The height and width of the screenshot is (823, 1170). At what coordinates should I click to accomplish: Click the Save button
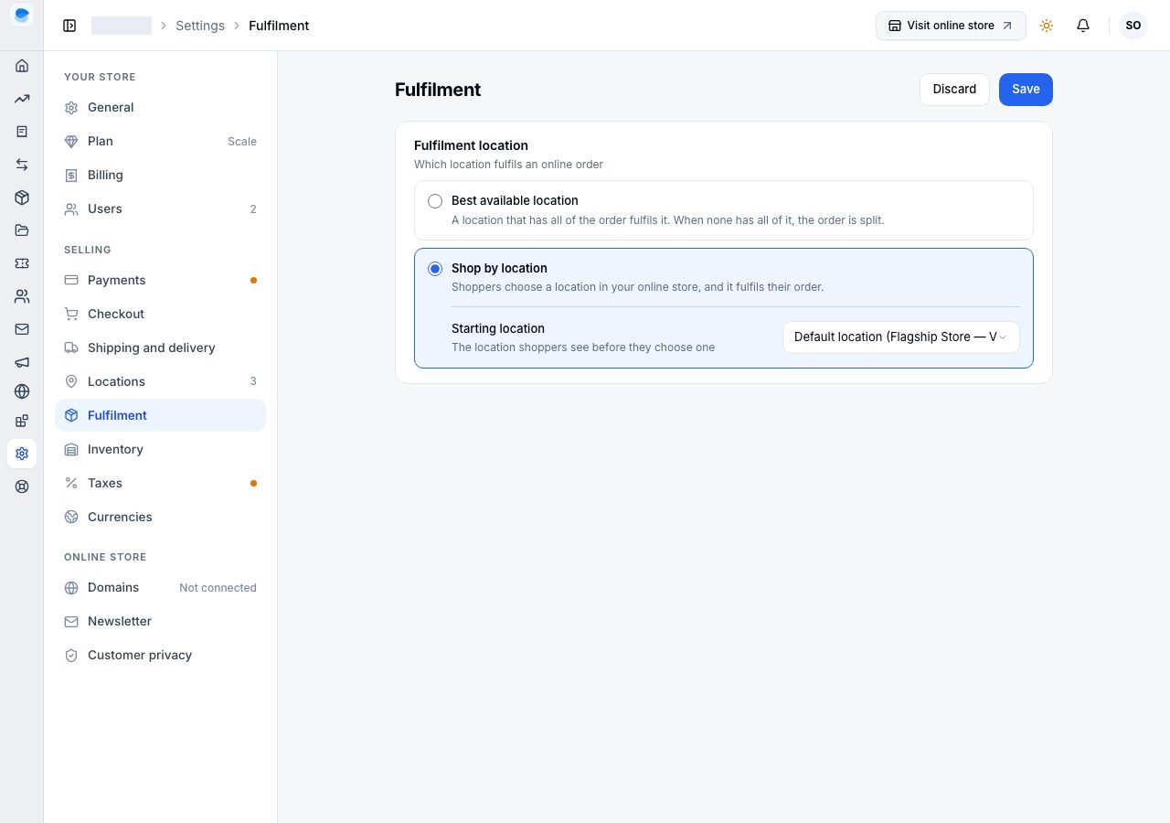pyautogui.click(x=1026, y=90)
